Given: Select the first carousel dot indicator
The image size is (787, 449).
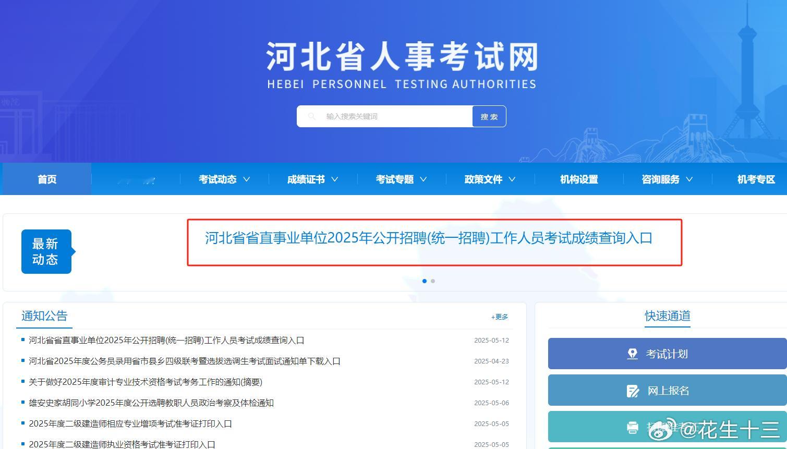Looking at the screenshot, I should pyautogui.click(x=425, y=281).
